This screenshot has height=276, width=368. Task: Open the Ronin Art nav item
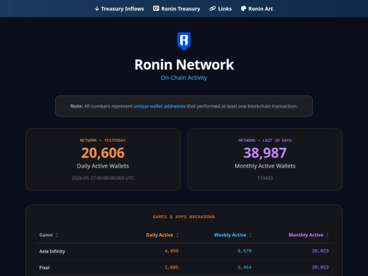coord(257,9)
